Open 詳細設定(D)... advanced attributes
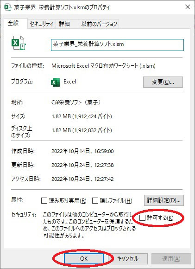 (164, 200)
